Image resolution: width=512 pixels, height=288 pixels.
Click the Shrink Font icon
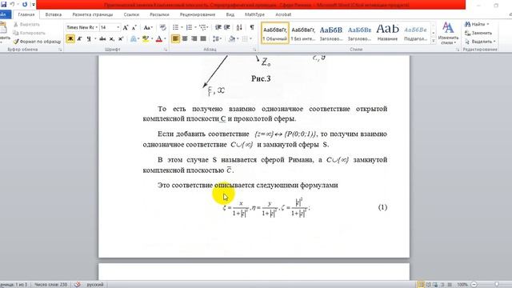click(134, 27)
